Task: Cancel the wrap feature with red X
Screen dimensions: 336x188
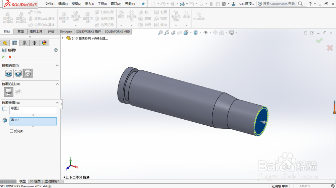Action: point(10,57)
